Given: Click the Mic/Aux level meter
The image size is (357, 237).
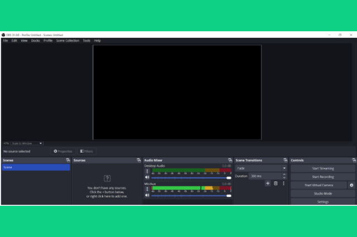Looking at the screenshot, I should tap(191, 188).
